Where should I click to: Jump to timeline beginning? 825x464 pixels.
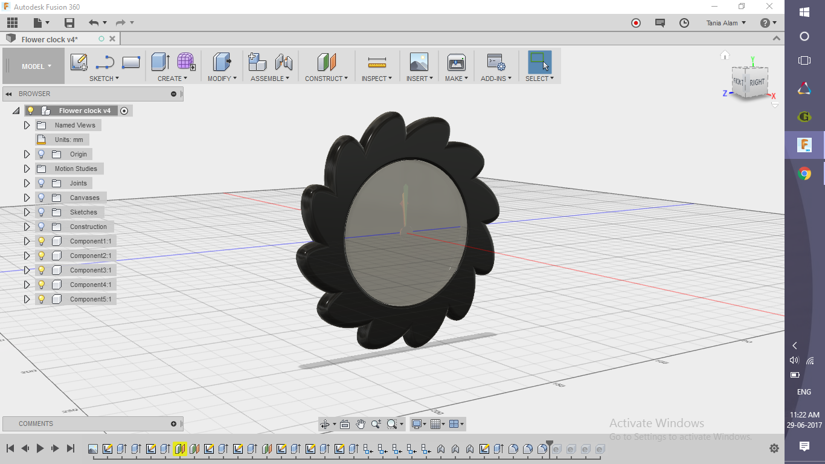coord(10,448)
